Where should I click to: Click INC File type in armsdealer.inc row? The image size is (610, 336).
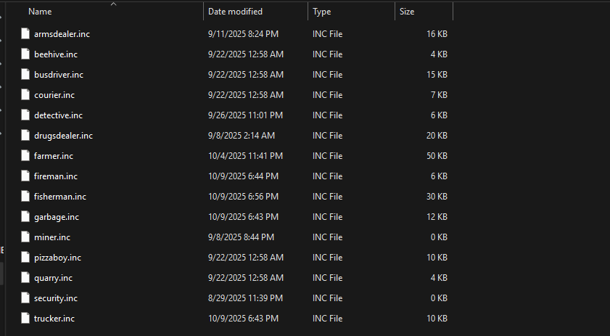[x=328, y=34]
